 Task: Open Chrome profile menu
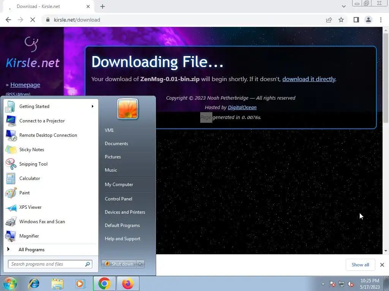(368, 20)
